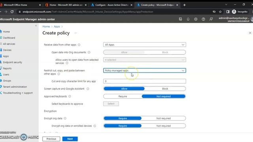Open the help question mark icon
253x142 pixels.
coord(203,19)
